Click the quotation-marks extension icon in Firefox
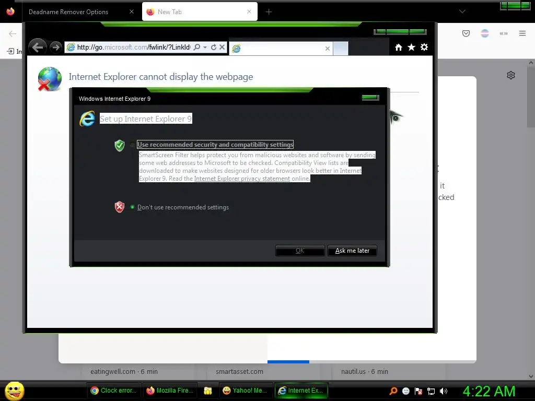This screenshot has height=401, width=535. point(504,33)
